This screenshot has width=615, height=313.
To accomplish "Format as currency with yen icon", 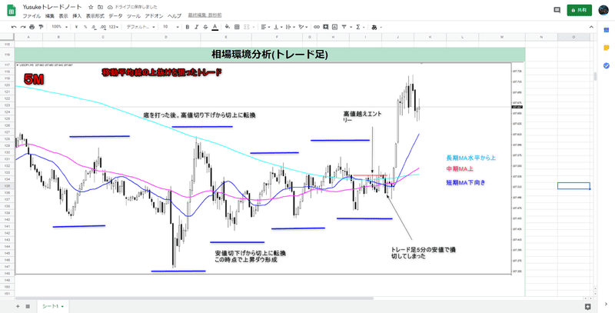I will click(x=76, y=27).
